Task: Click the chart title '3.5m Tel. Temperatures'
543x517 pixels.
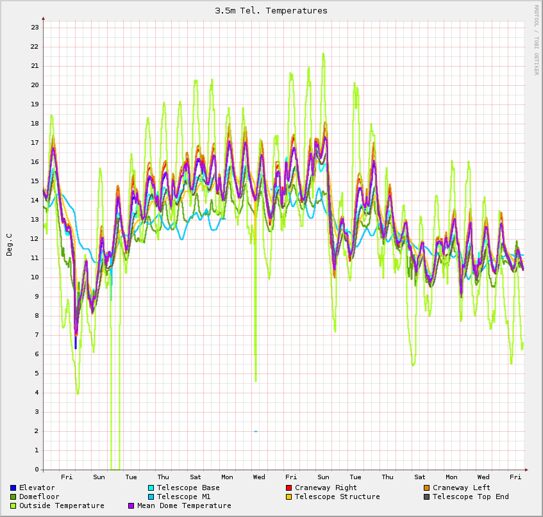Action: [271, 11]
